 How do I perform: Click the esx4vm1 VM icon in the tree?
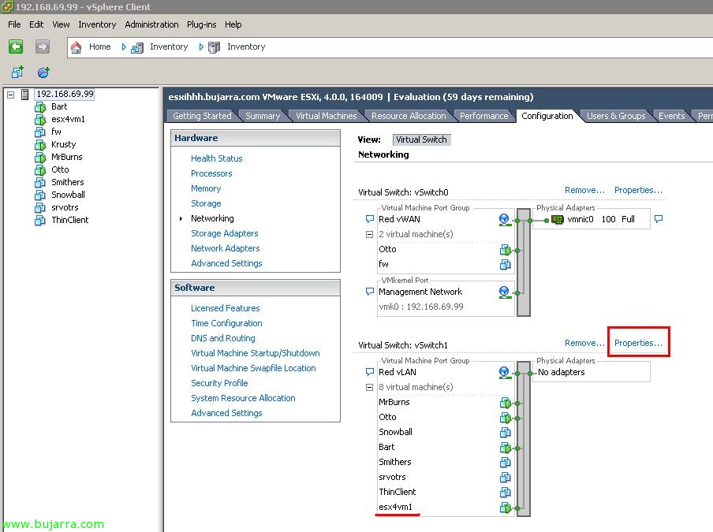point(40,120)
